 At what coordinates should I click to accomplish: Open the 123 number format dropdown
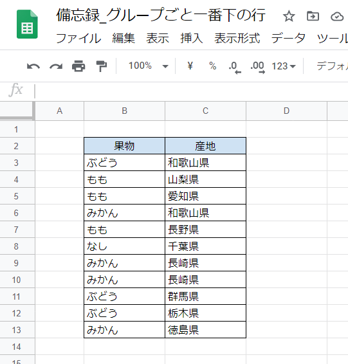pyautogui.click(x=284, y=66)
